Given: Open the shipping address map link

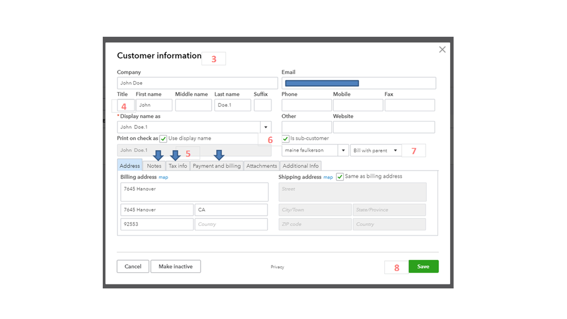Looking at the screenshot, I should pos(328,177).
